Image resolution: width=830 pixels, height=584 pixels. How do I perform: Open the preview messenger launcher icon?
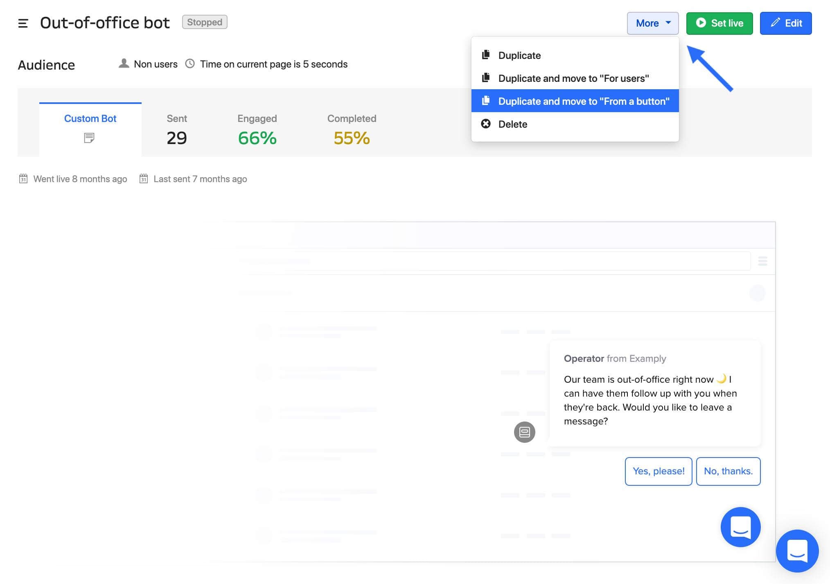(x=741, y=527)
